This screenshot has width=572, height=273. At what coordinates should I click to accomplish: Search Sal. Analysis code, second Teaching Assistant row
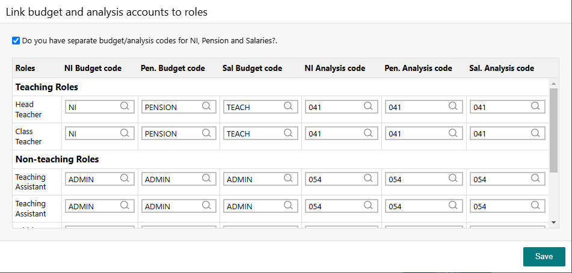pos(535,205)
